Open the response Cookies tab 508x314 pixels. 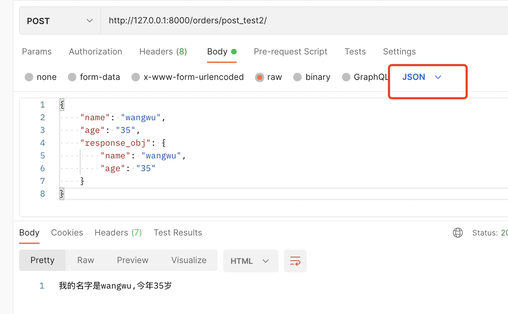(67, 232)
